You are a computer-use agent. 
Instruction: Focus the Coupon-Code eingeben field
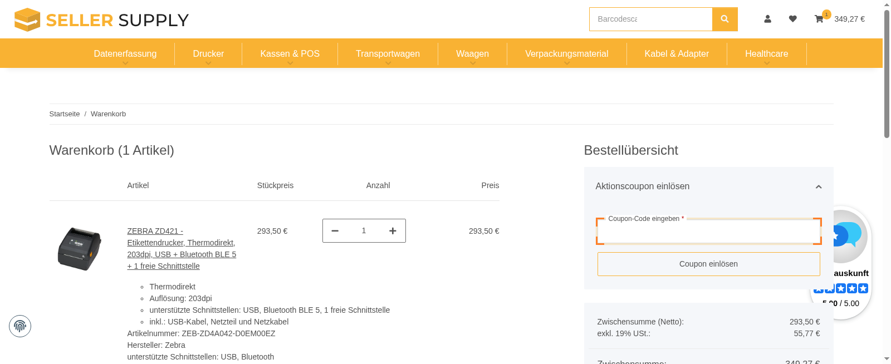(708, 232)
